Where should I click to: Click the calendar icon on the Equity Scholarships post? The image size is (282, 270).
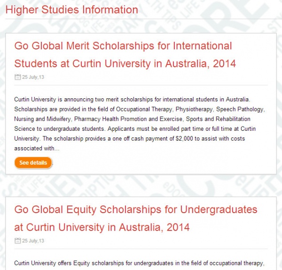[17, 241]
